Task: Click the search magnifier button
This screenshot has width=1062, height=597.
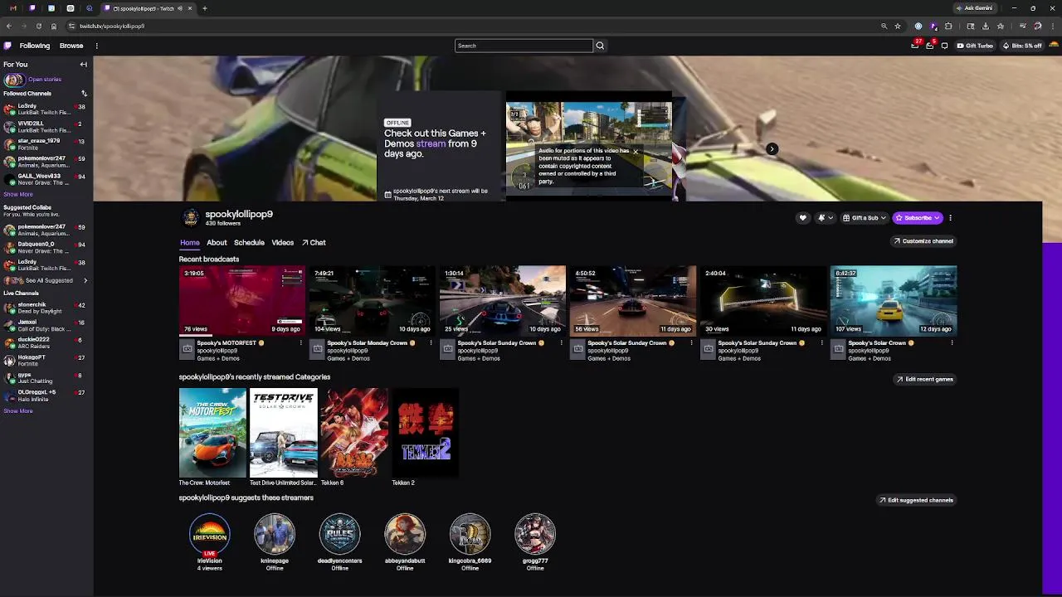Action: pyautogui.click(x=600, y=46)
